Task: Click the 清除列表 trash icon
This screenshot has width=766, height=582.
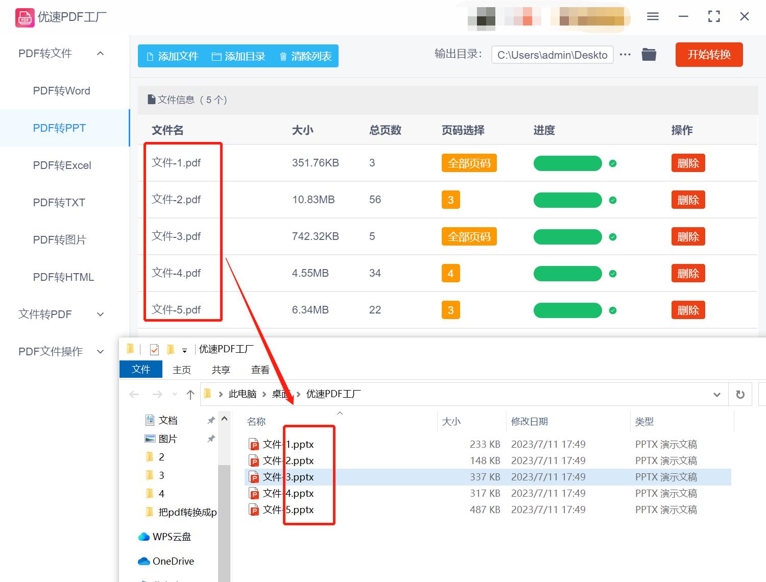Action: (284, 56)
